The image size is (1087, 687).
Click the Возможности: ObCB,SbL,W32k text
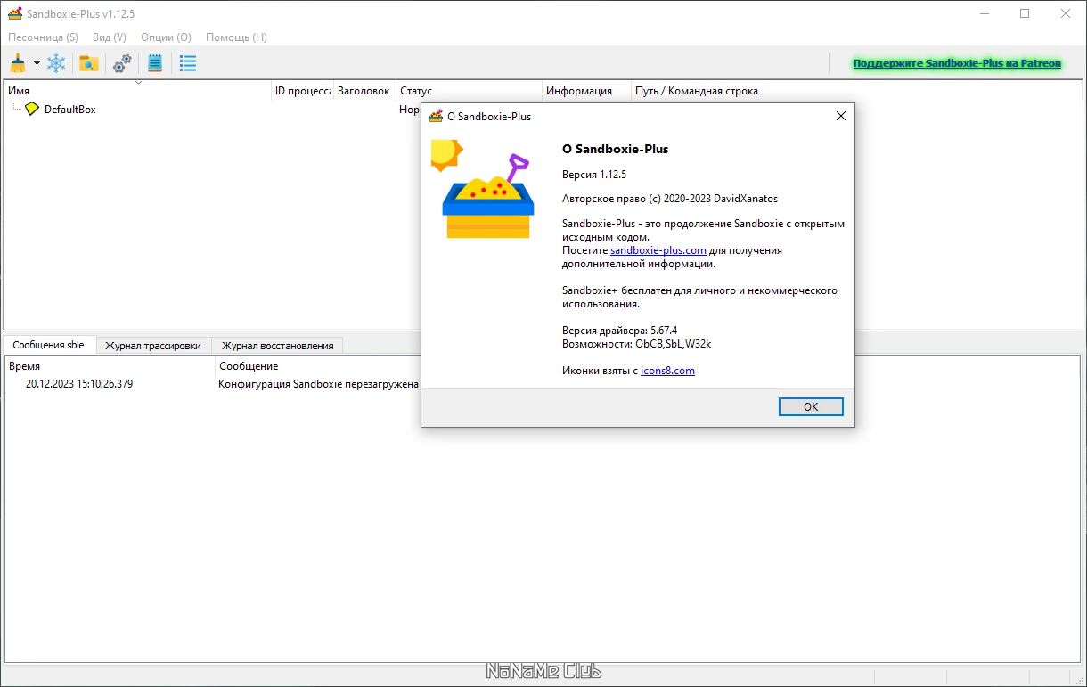click(x=637, y=344)
